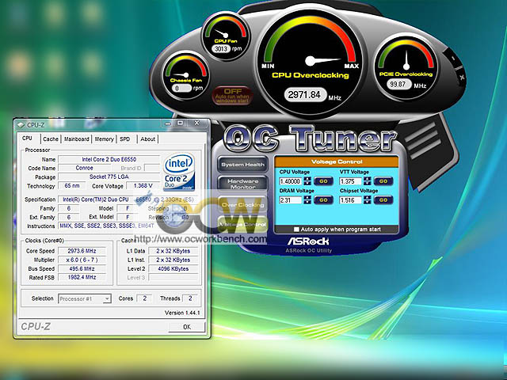
Task: Click the DRAM Voltage value field
Action: point(291,200)
